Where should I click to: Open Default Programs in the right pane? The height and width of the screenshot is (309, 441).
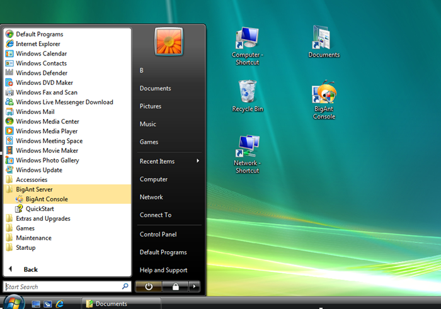[x=169, y=252]
